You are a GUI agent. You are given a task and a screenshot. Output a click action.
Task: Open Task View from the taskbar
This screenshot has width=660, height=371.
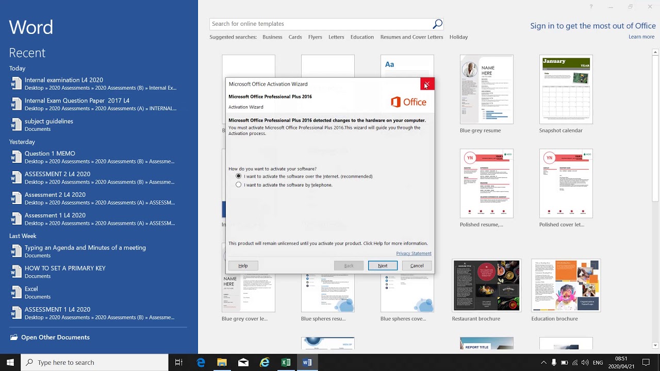point(179,362)
